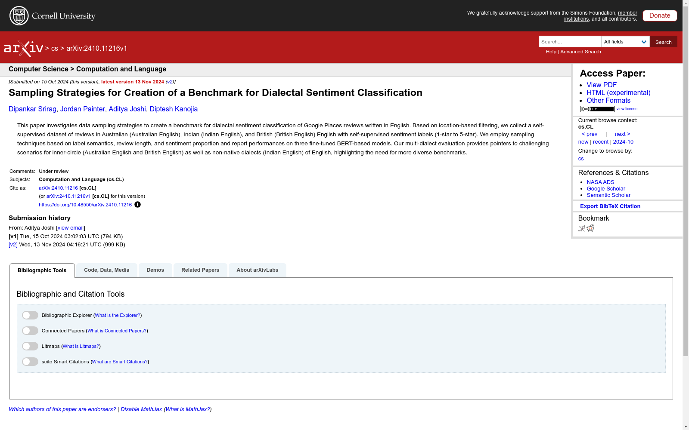Enable scite Smart Citations toggle
Image resolution: width=689 pixels, height=430 pixels.
click(30, 362)
